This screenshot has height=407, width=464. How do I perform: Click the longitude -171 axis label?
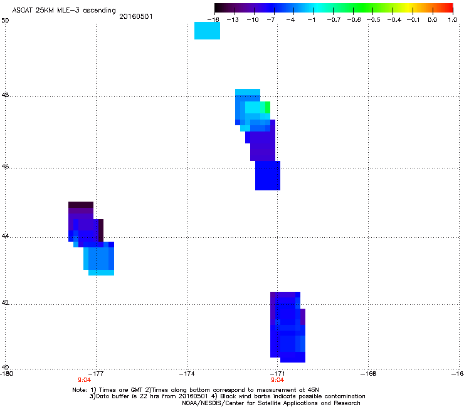(277, 374)
